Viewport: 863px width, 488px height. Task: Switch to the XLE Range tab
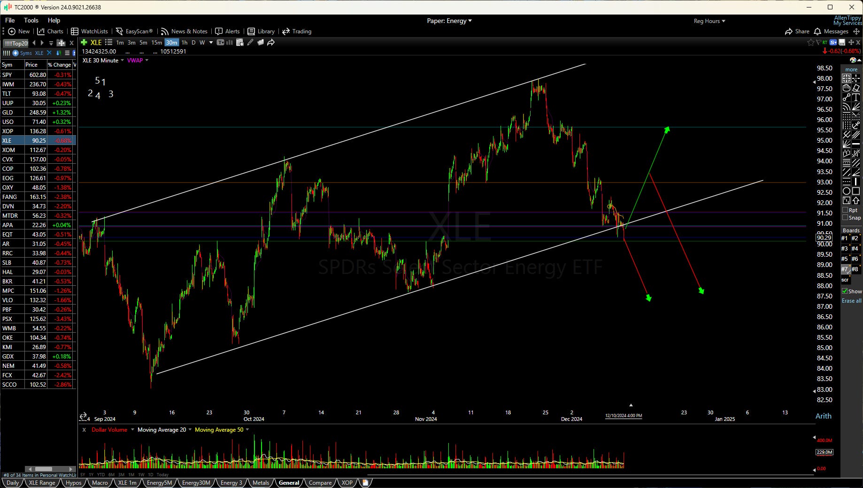(x=42, y=483)
